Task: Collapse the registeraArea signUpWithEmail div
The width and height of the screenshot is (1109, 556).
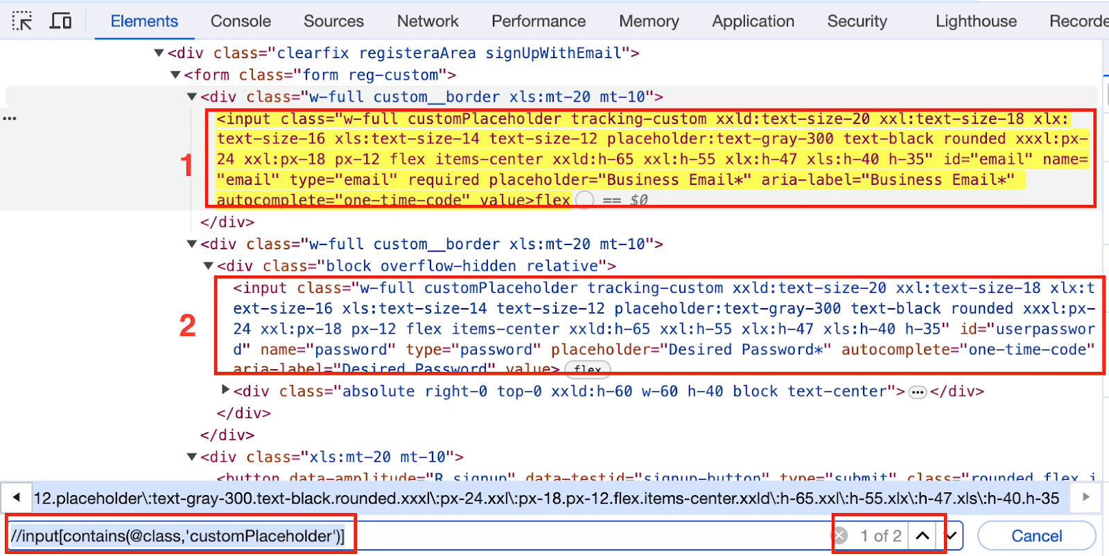Action: (159, 53)
